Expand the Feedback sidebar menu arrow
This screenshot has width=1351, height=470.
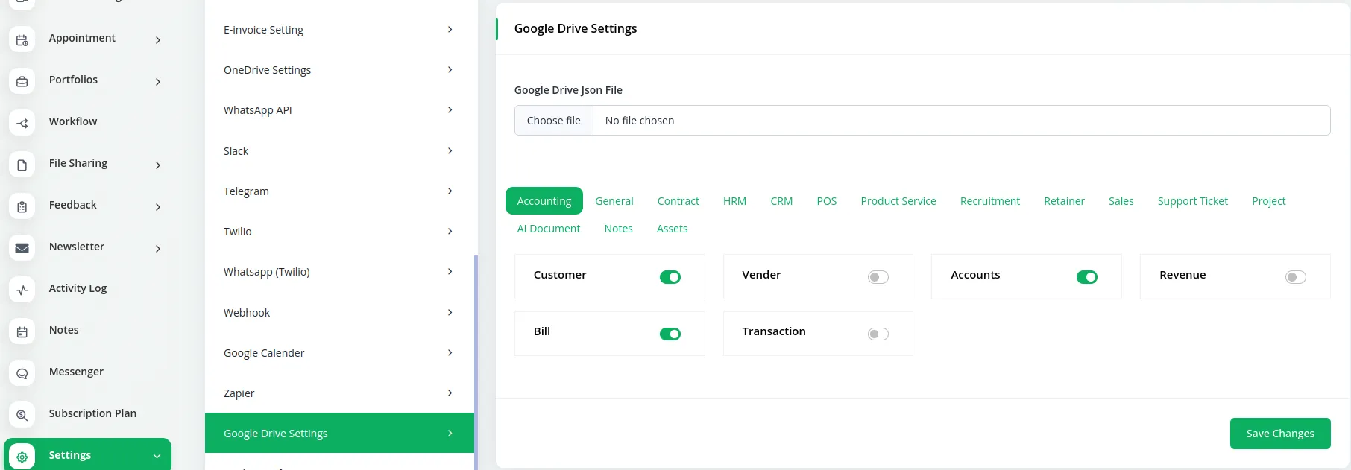point(157,206)
